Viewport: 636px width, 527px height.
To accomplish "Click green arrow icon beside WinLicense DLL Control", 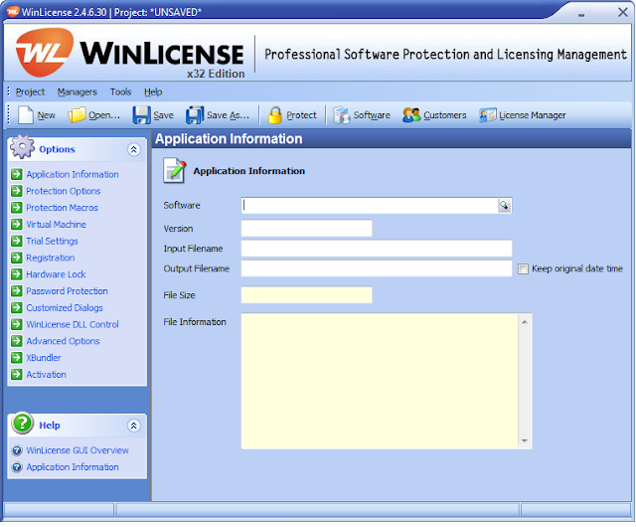I will (x=17, y=324).
